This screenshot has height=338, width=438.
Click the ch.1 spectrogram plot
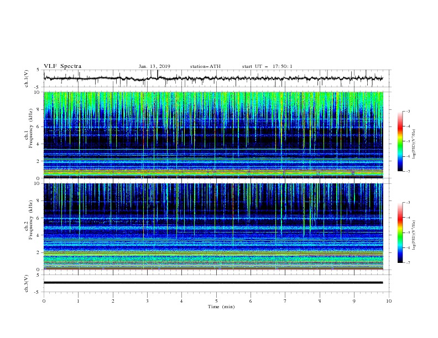point(213,135)
